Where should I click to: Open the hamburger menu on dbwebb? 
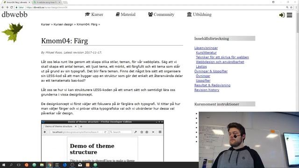(289, 15)
